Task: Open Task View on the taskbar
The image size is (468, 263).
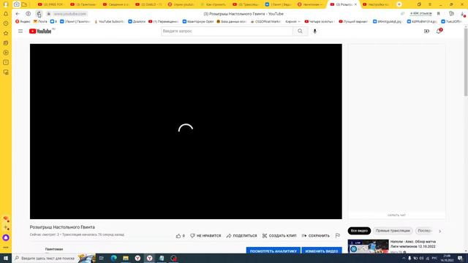Action: point(102,258)
